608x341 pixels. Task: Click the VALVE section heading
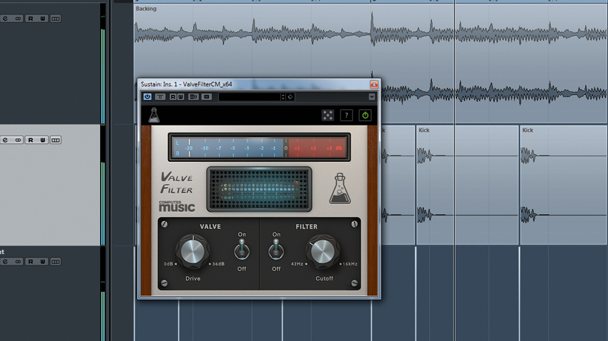[210, 227]
